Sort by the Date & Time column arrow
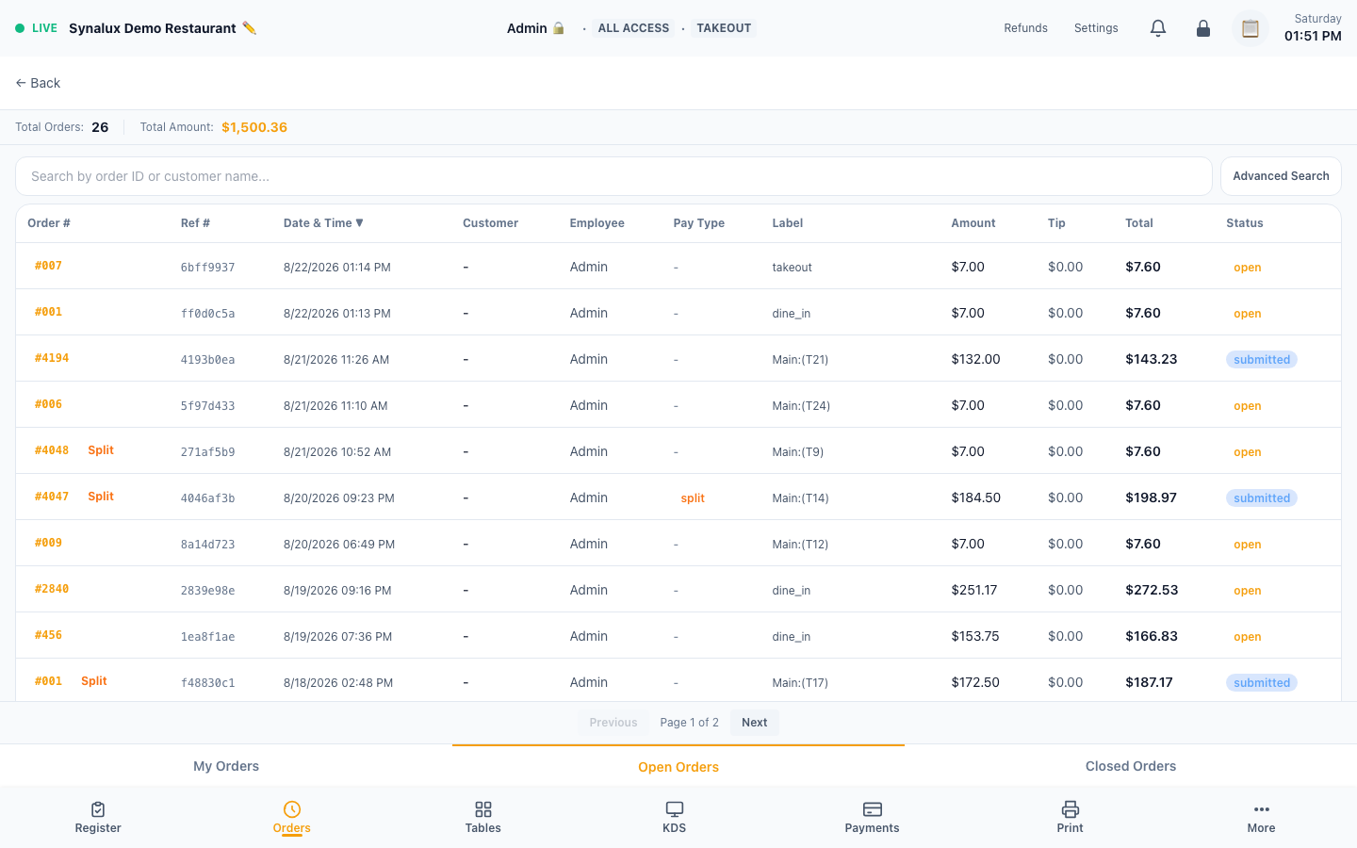Screen dimensions: 1357x848 pos(359,223)
